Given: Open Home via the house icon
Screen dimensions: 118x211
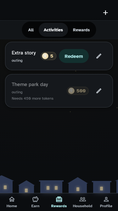Looking at the screenshot, I should pos(12,199).
